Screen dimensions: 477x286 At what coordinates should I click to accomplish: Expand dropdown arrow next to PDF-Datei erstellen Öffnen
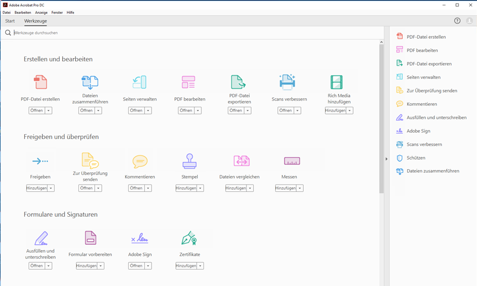(x=48, y=110)
